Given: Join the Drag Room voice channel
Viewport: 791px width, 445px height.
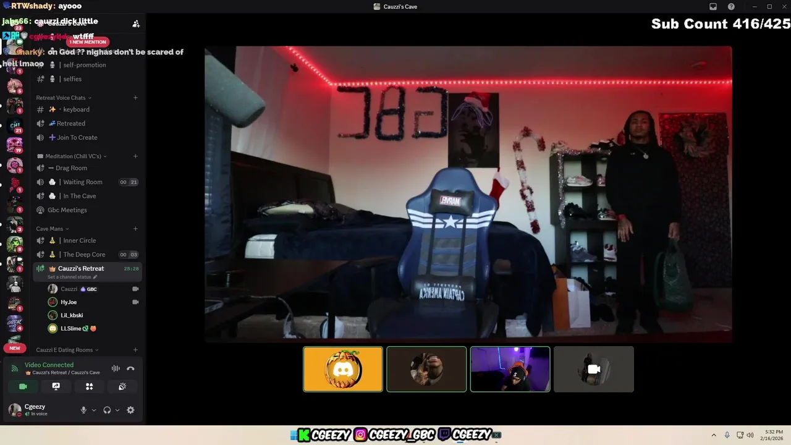Looking at the screenshot, I should click(x=87, y=168).
